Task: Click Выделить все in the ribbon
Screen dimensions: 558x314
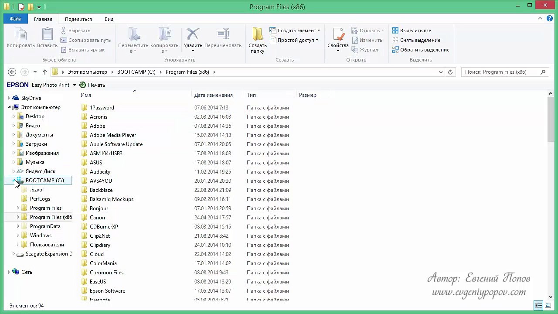Action: (412, 31)
